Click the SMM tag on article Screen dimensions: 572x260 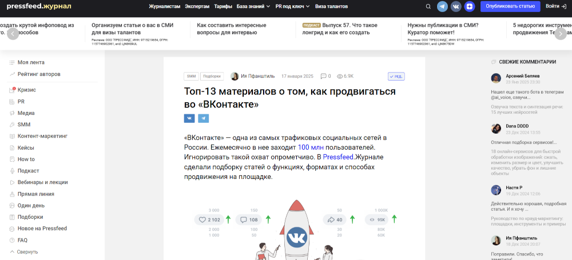(191, 76)
